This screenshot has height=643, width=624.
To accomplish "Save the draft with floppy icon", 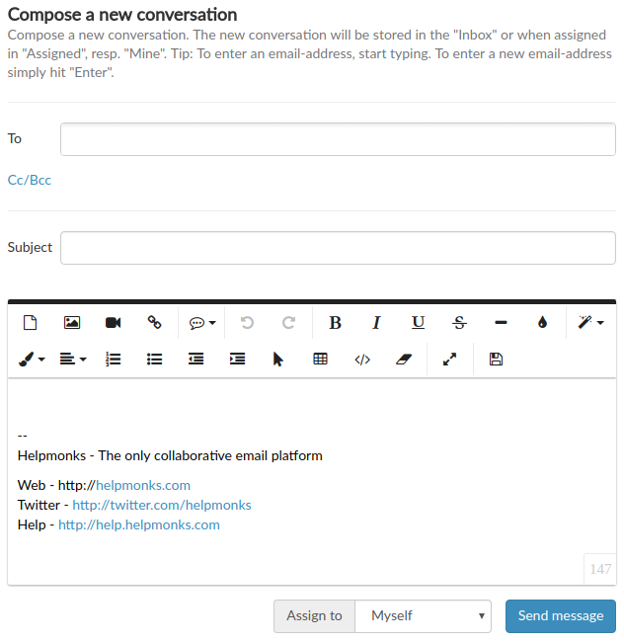I will (x=496, y=360).
